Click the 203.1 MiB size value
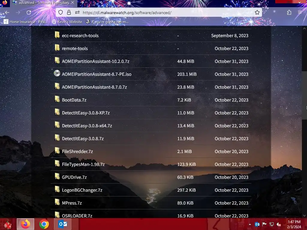The width and height of the screenshot is (307, 230). (187, 74)
